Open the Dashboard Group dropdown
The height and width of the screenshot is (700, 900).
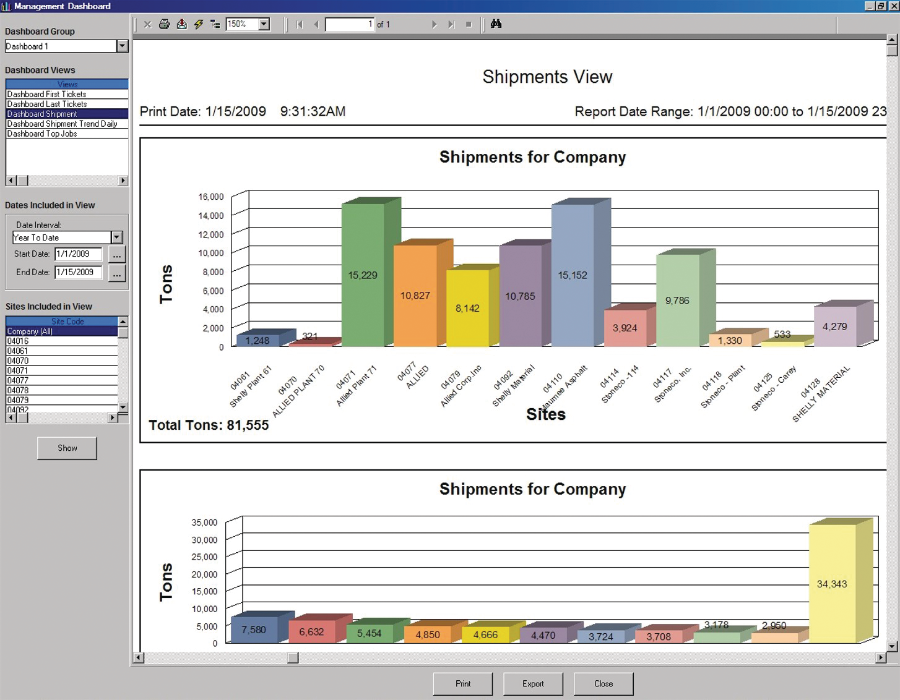click(x=122, y=46)
